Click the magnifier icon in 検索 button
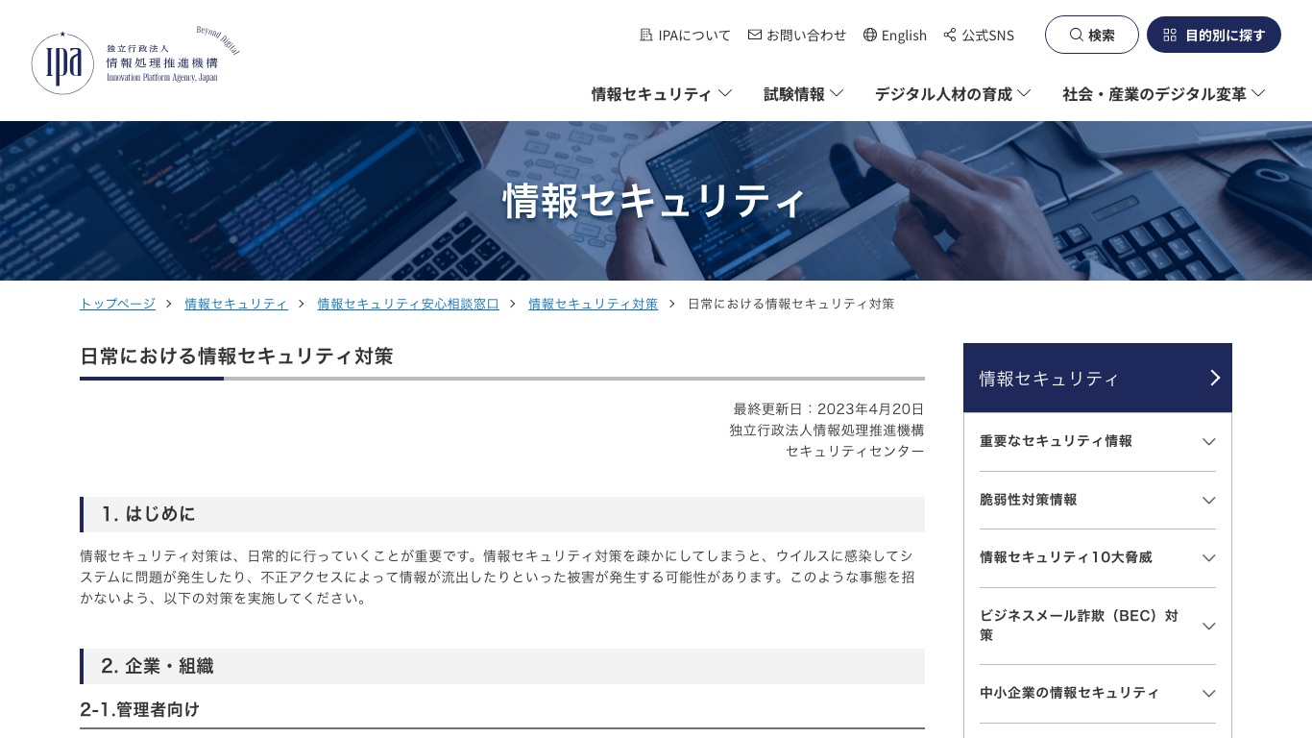The image size is (1312, 738). pyautogui.click(x=1077, y=35)
